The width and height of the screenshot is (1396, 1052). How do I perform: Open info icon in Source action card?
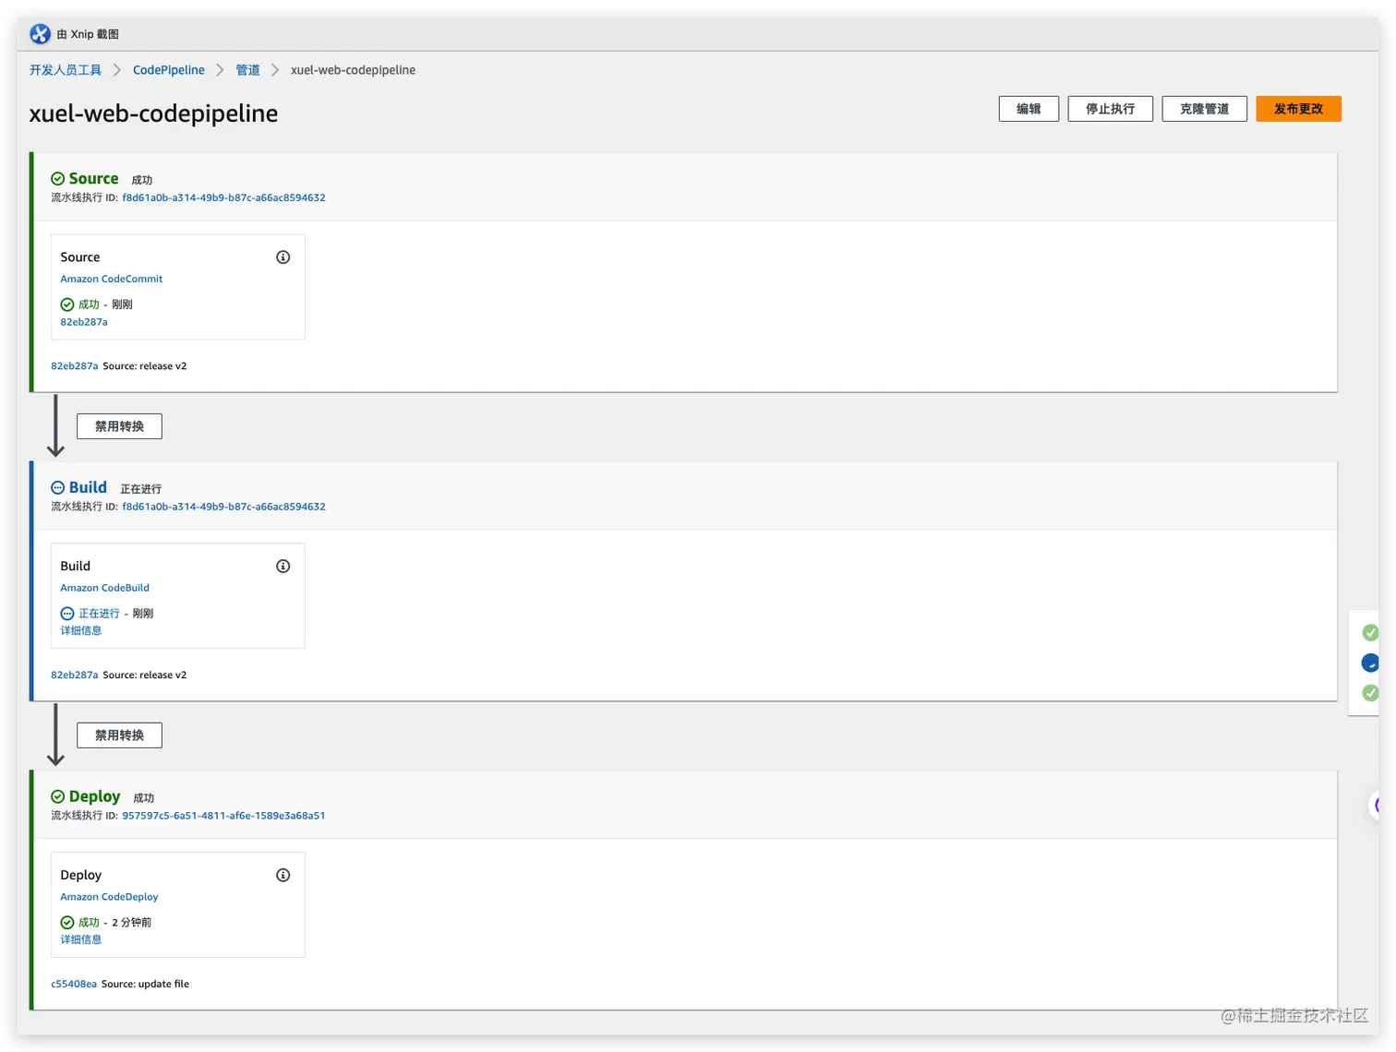283,257
